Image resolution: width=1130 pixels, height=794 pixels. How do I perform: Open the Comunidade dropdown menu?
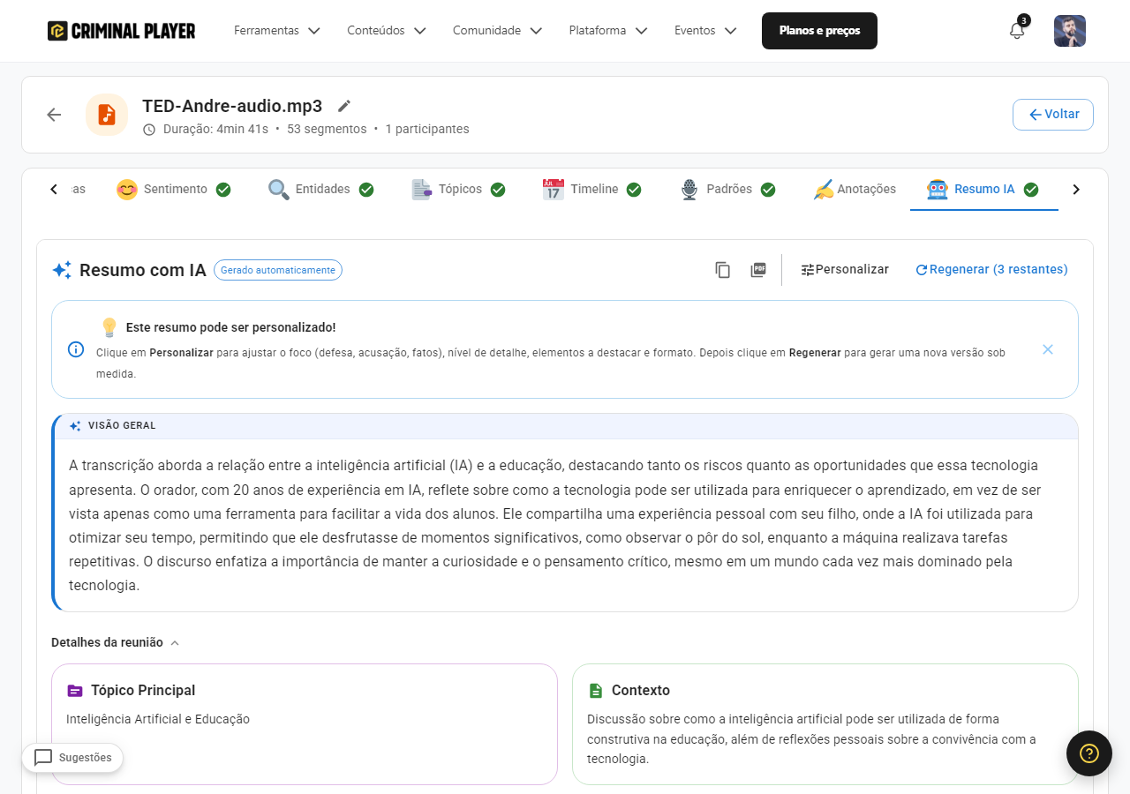click(498, 31)
